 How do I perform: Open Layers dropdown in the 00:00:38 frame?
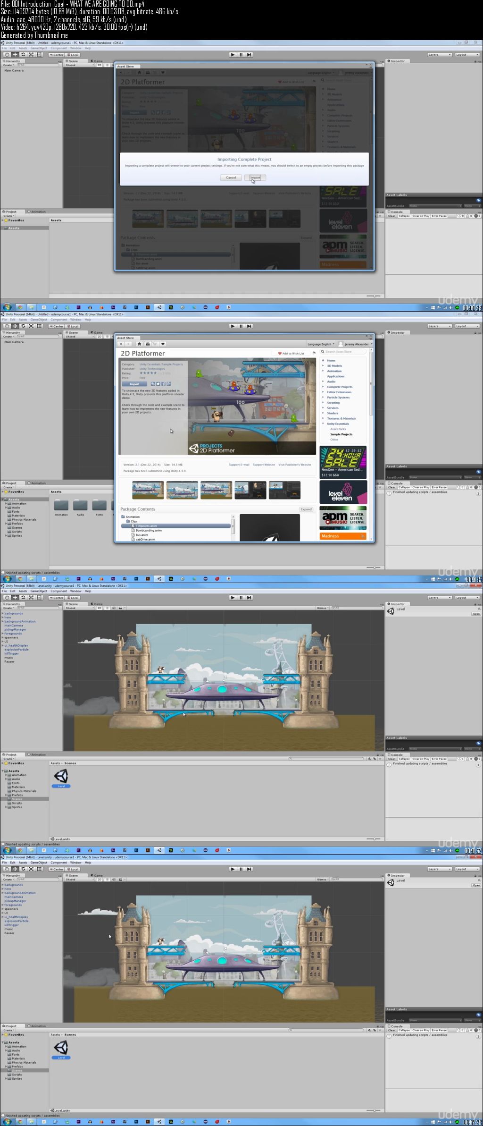(440, 55)
